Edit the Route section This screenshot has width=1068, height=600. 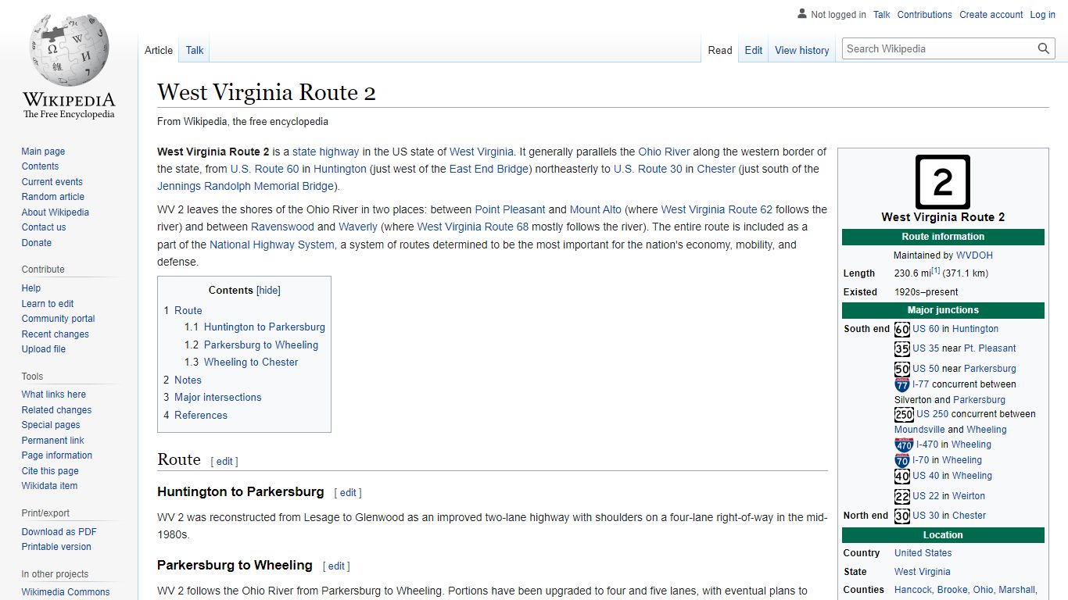pyautogui.click(x=224, y=461)
